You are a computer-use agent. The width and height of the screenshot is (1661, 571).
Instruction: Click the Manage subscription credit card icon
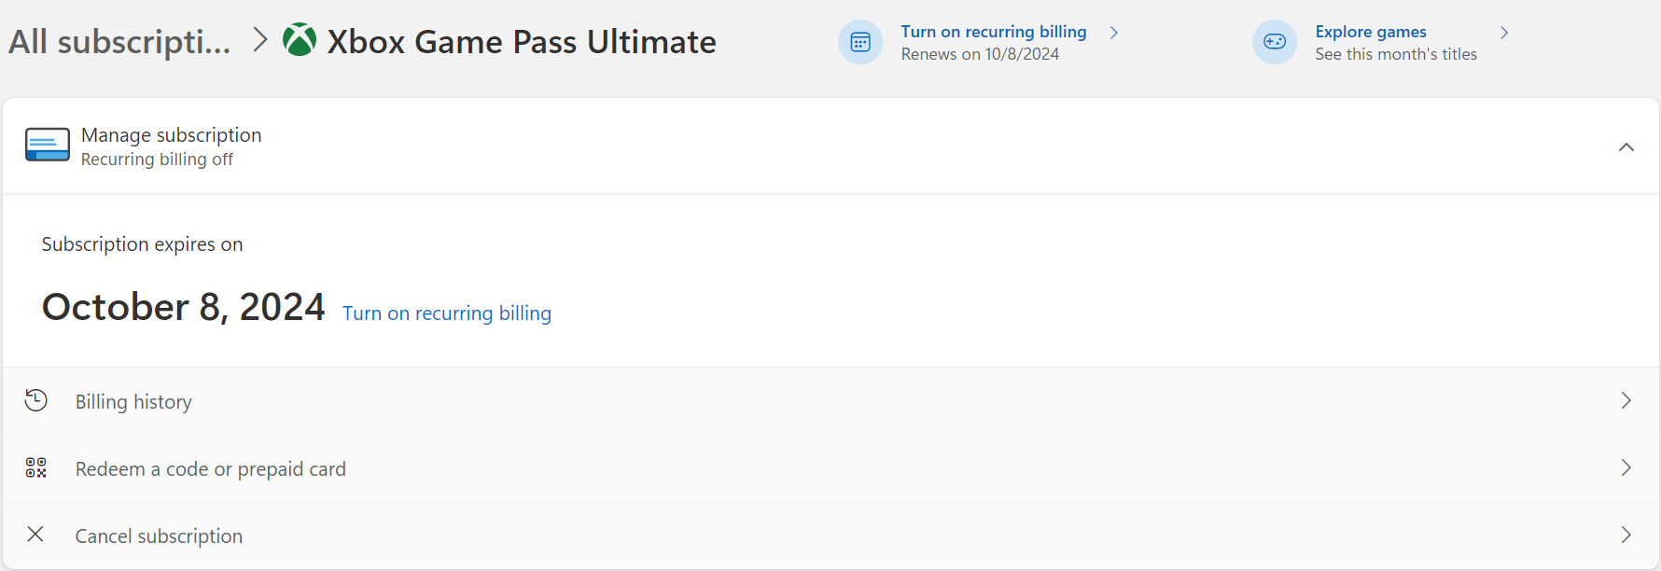coord(48,146)
